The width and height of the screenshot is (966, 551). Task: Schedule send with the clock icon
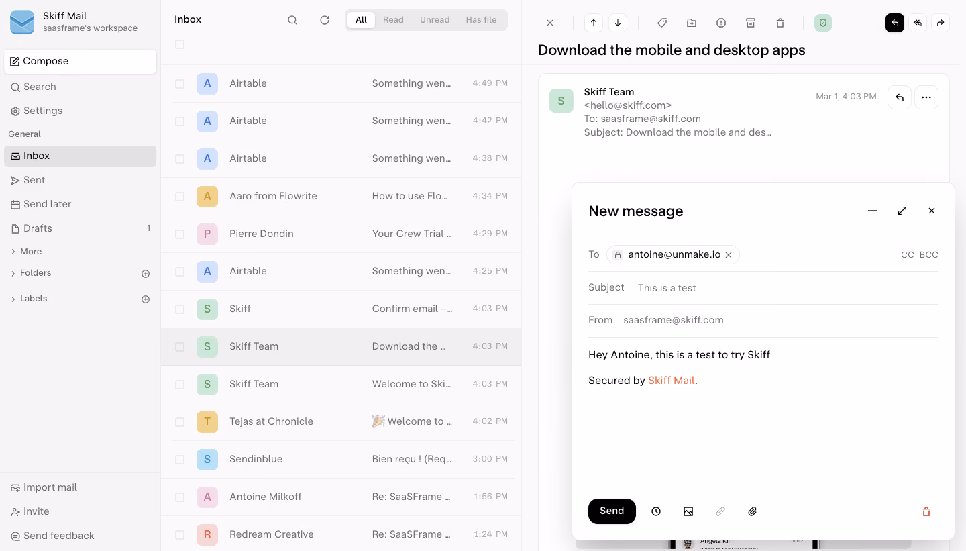[x=656, y=511]
